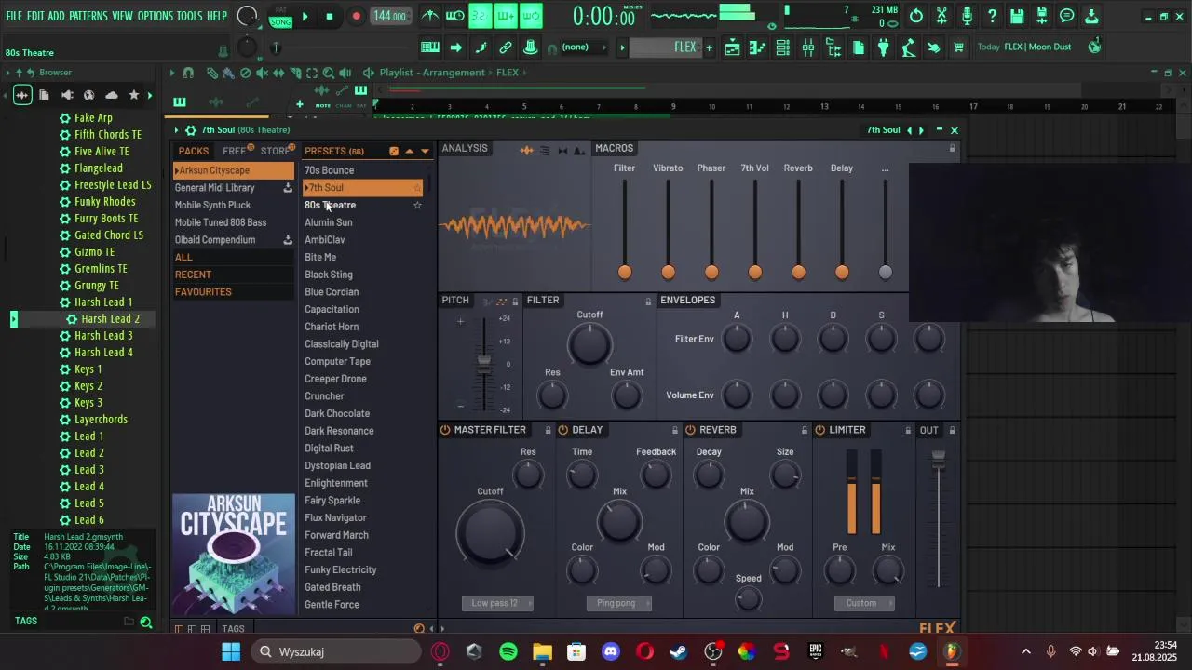Open the help question mark icon
1192x670 pixels.
coord(992,16)
